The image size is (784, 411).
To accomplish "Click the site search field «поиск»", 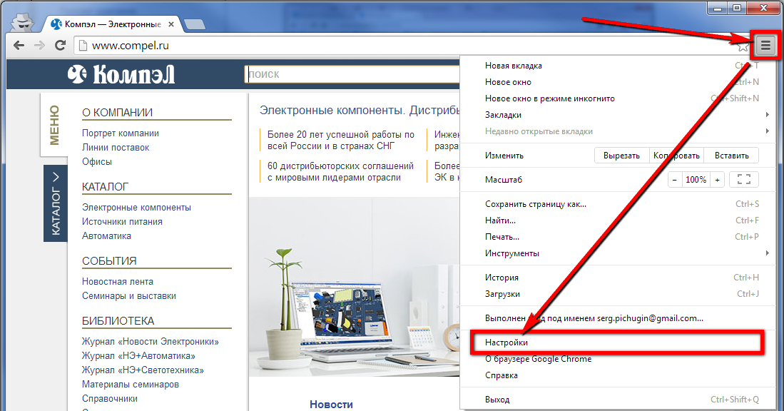I will (x=352, y=74).
